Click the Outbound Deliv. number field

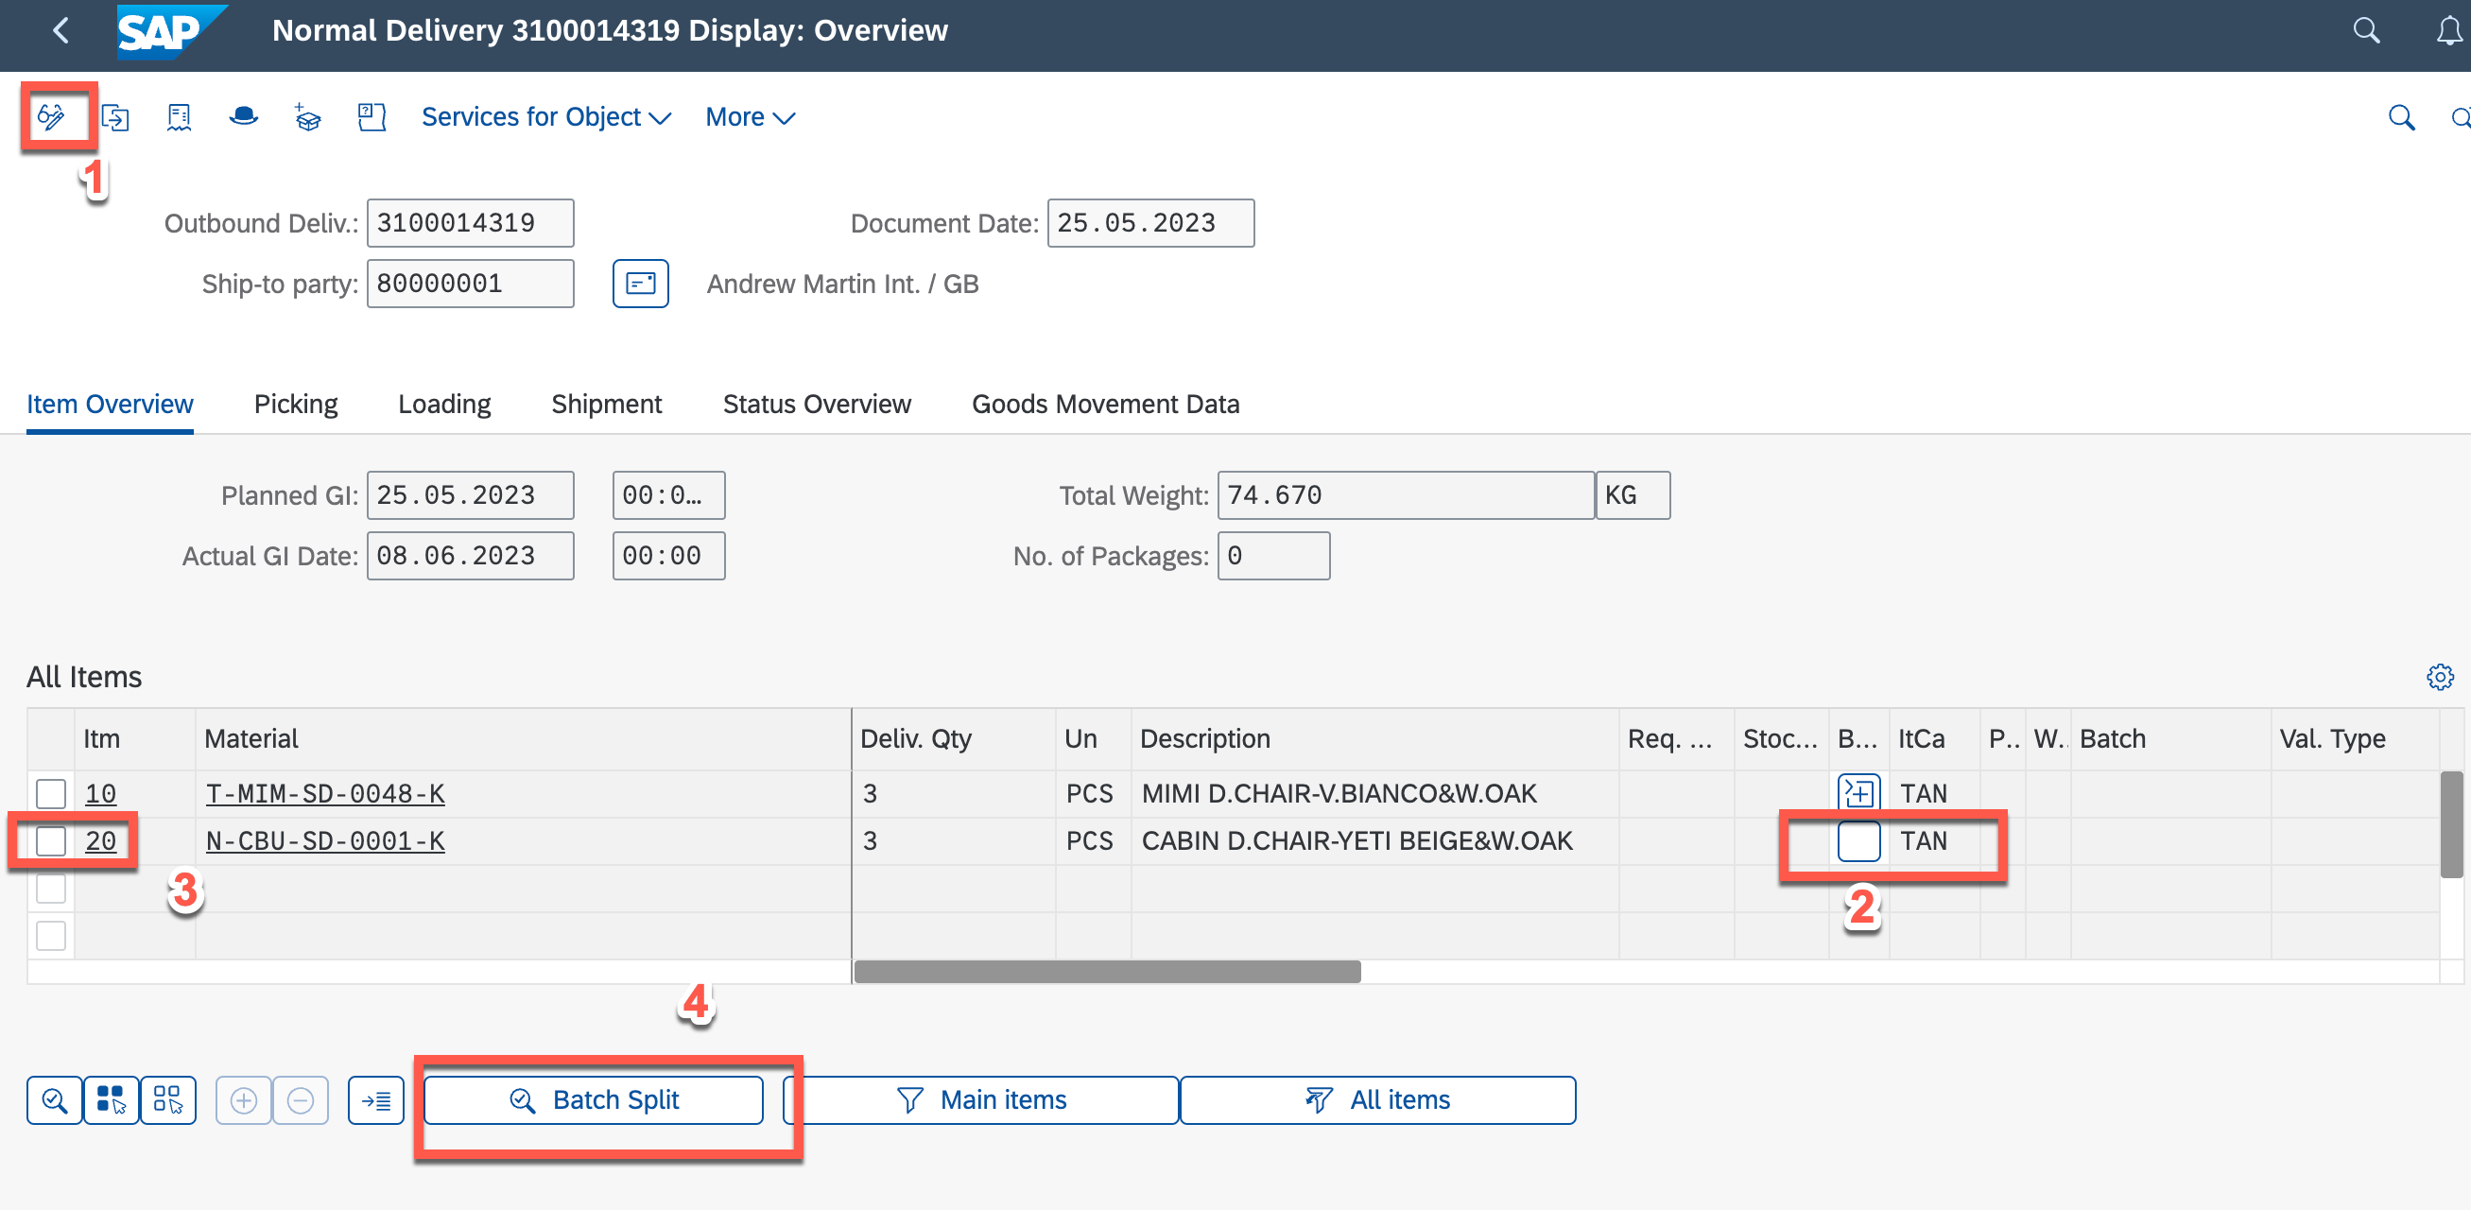[x=470, y=224]
